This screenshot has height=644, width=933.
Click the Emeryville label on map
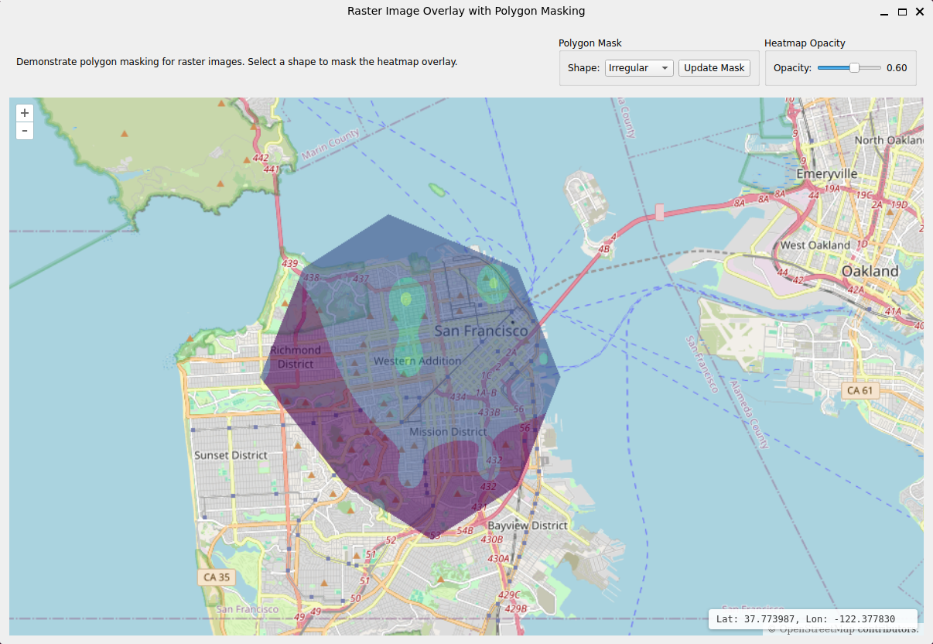click(x=826, y=173)
